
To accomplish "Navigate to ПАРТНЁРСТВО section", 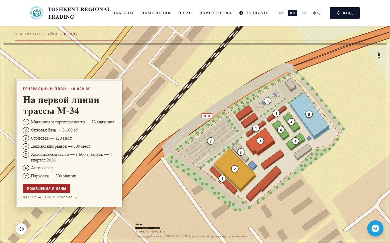I will [x=216, y=13].
